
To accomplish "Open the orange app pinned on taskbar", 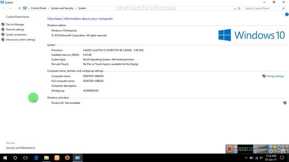I will (x=57, y=158).
